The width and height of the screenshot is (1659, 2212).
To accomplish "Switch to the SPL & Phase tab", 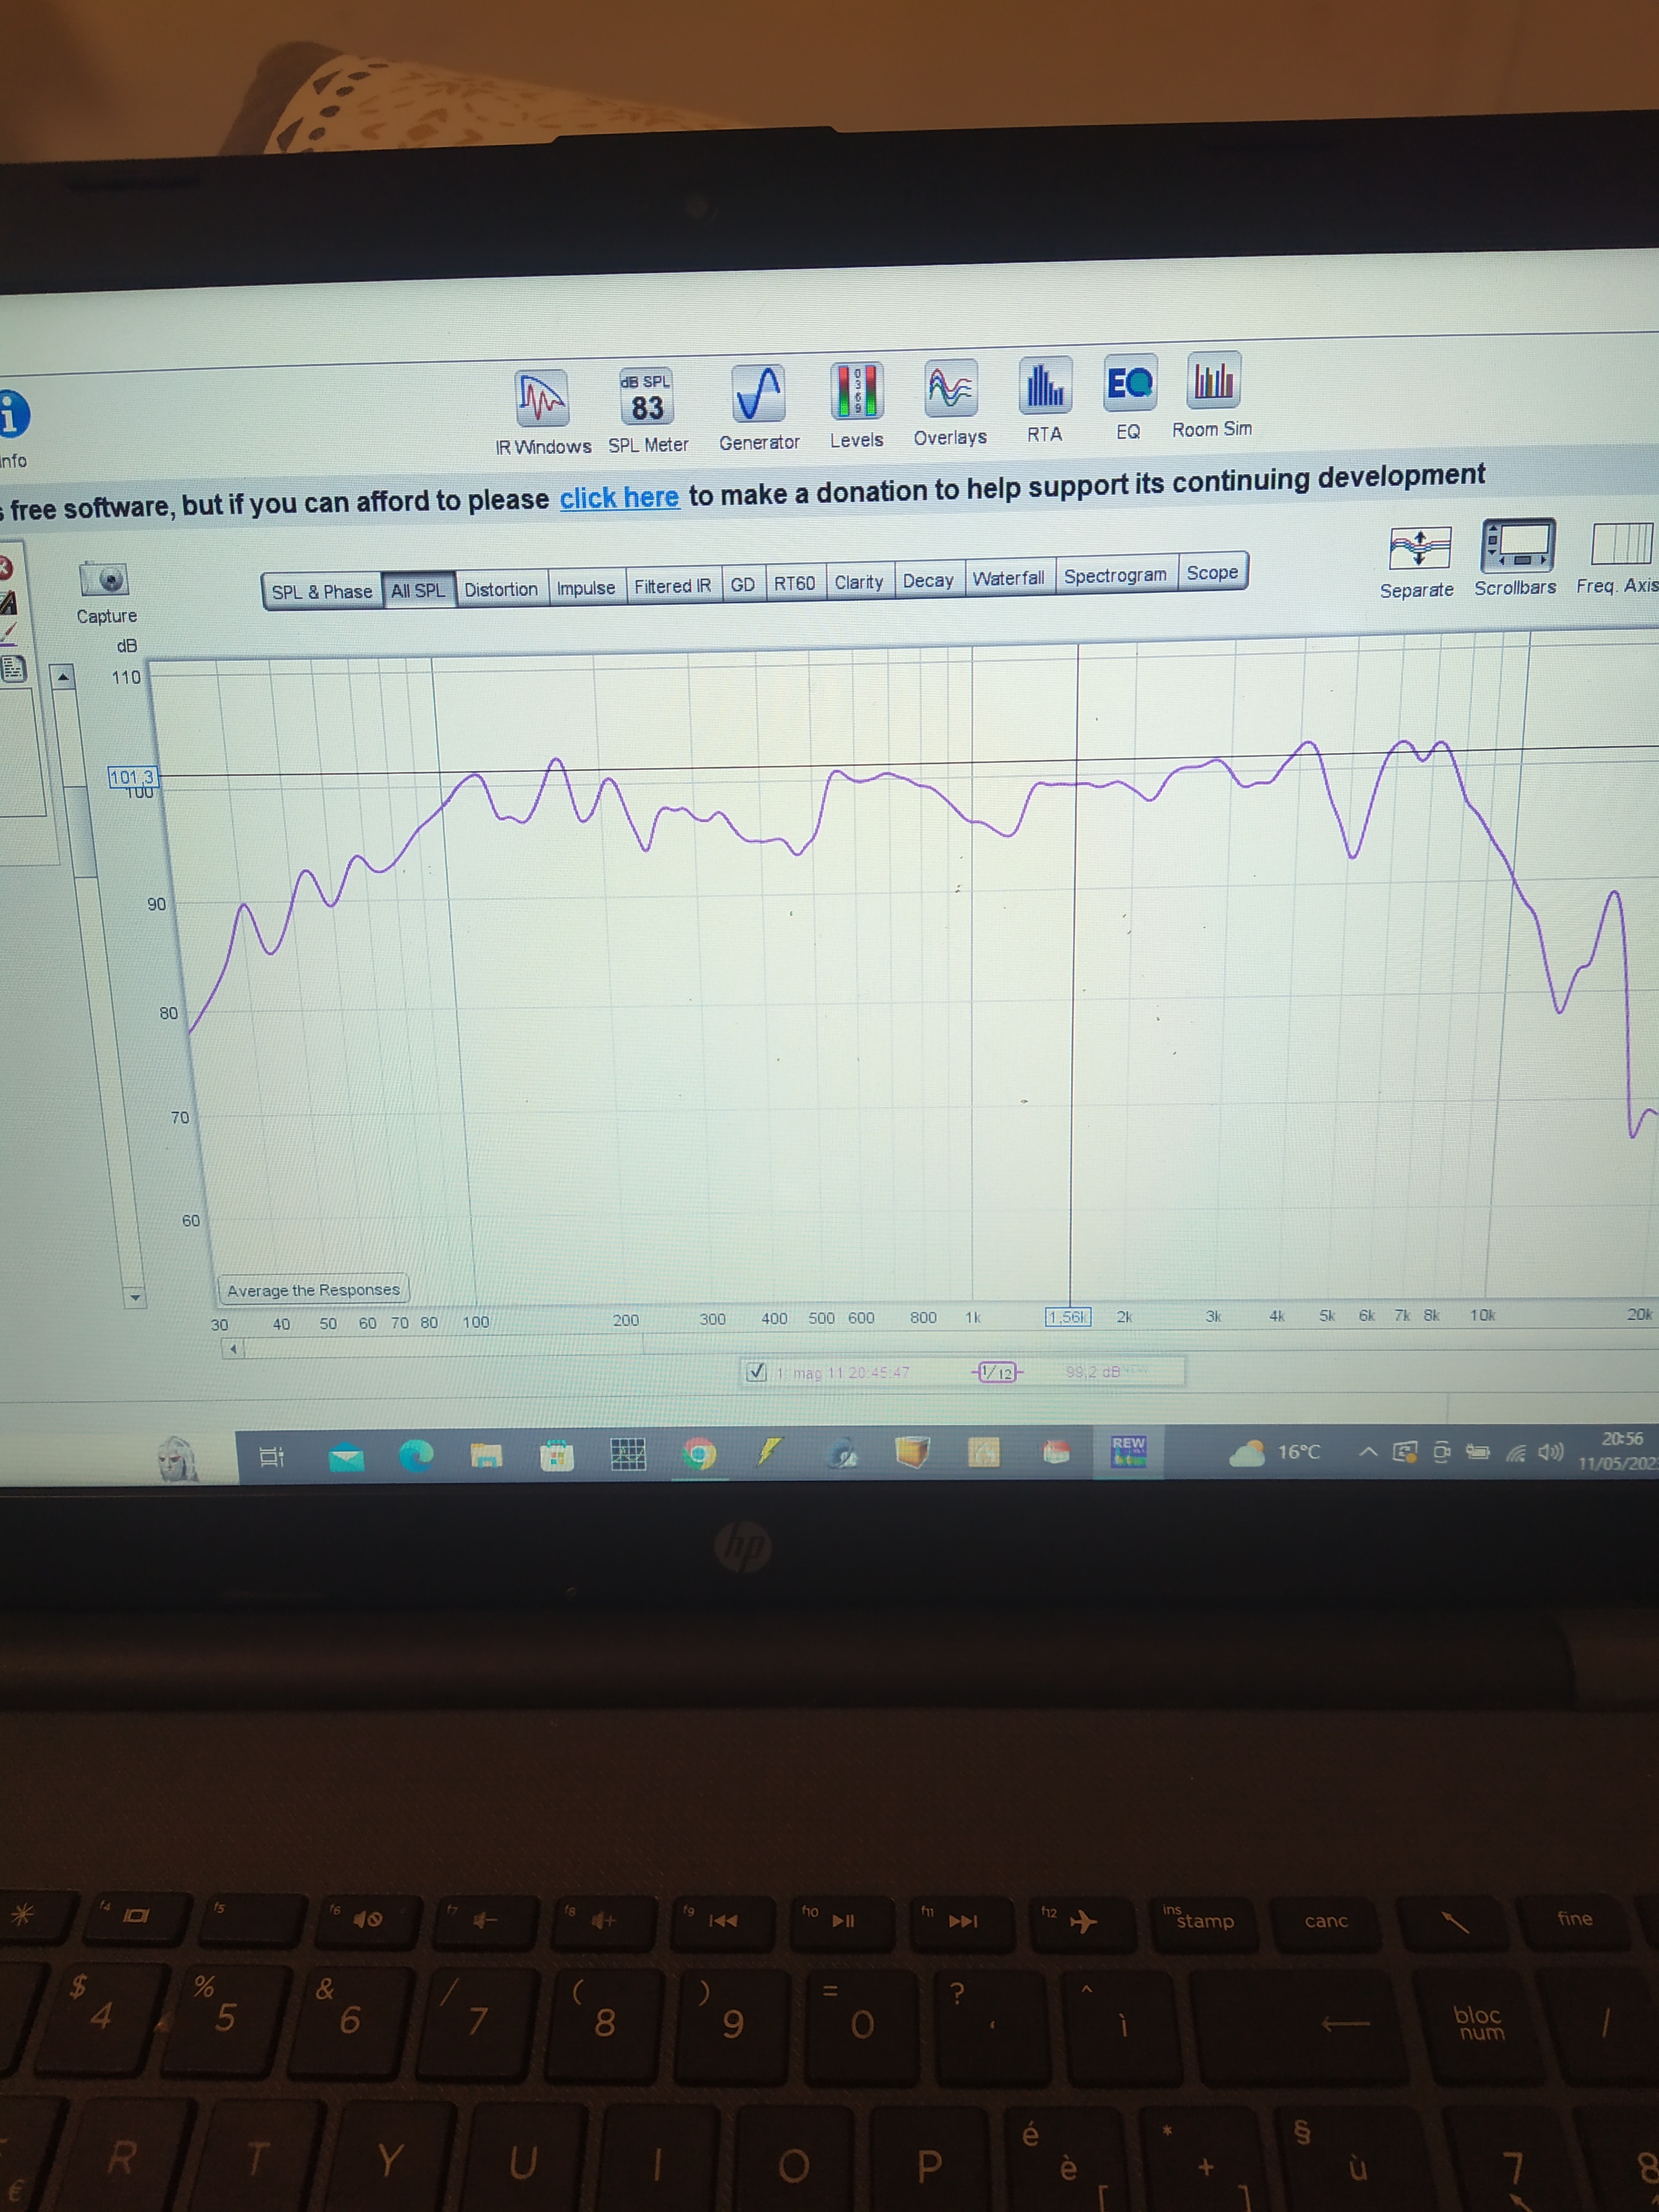I will tap(322, 591).
